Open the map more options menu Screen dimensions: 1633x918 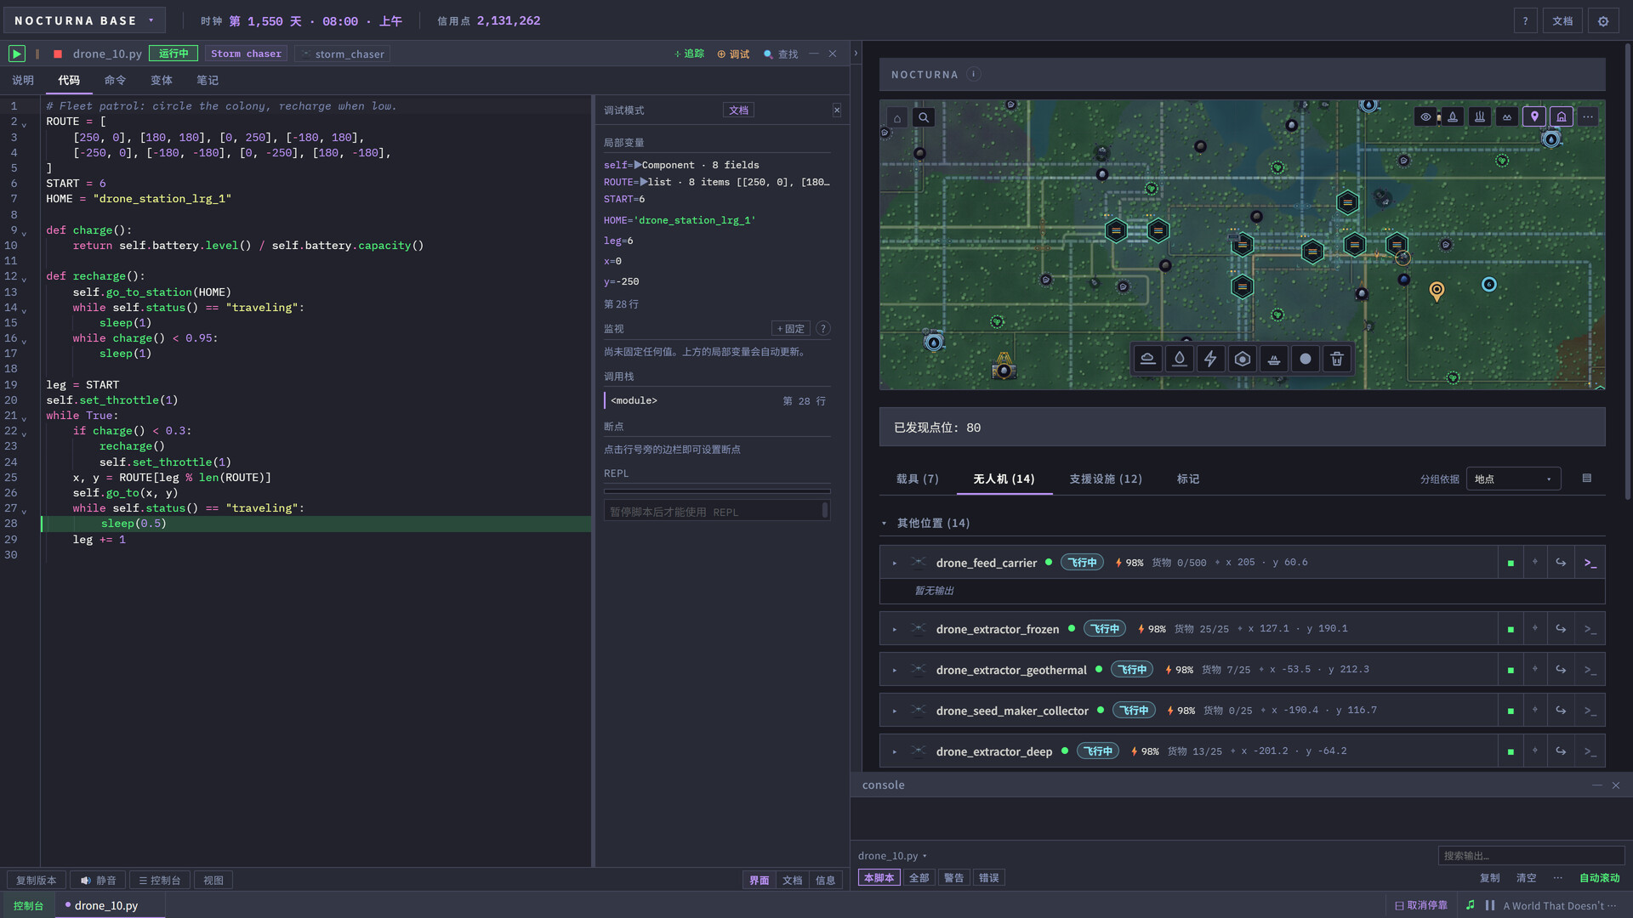[1588, 117]
